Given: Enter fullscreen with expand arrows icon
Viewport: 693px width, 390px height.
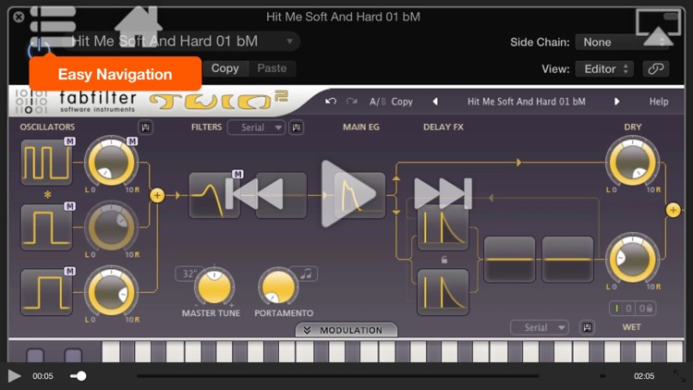Looking at the screenshot, I should coord(679,376).
